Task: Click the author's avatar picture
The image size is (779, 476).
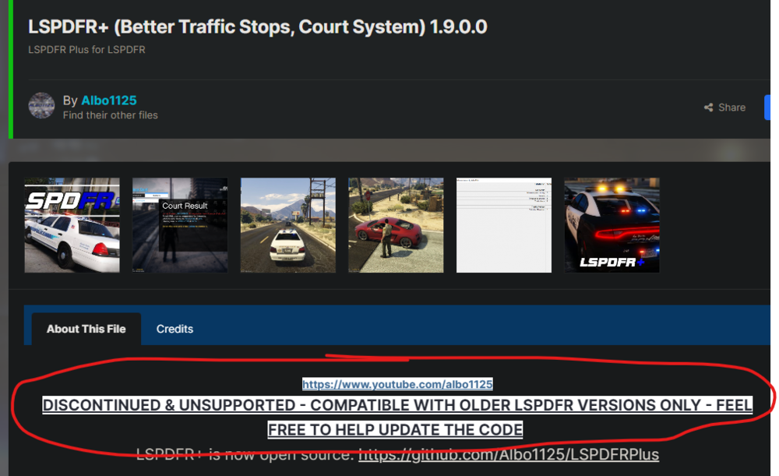Action: pyautogui.click(x=41, y=107)
